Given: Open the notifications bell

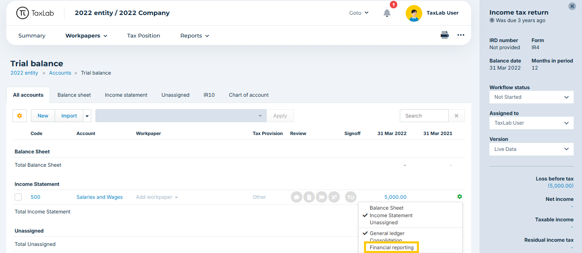Looking at the screenshot, I should pos(387,13).
